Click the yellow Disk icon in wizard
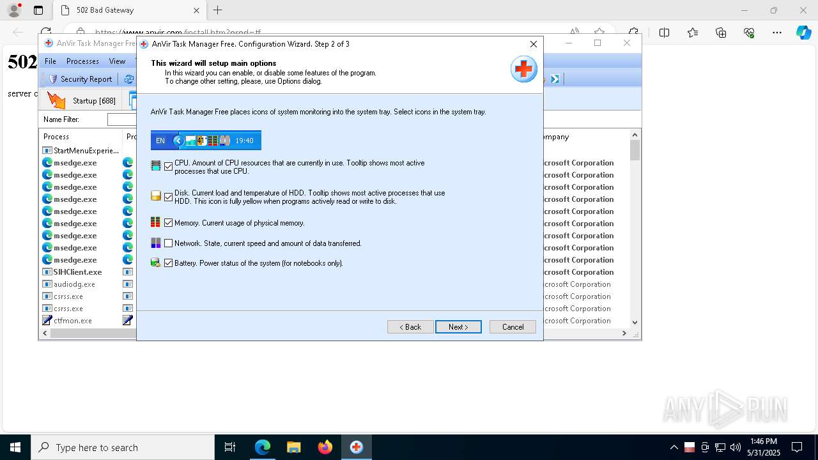This screenshot has height=460, width=818. 156,196
